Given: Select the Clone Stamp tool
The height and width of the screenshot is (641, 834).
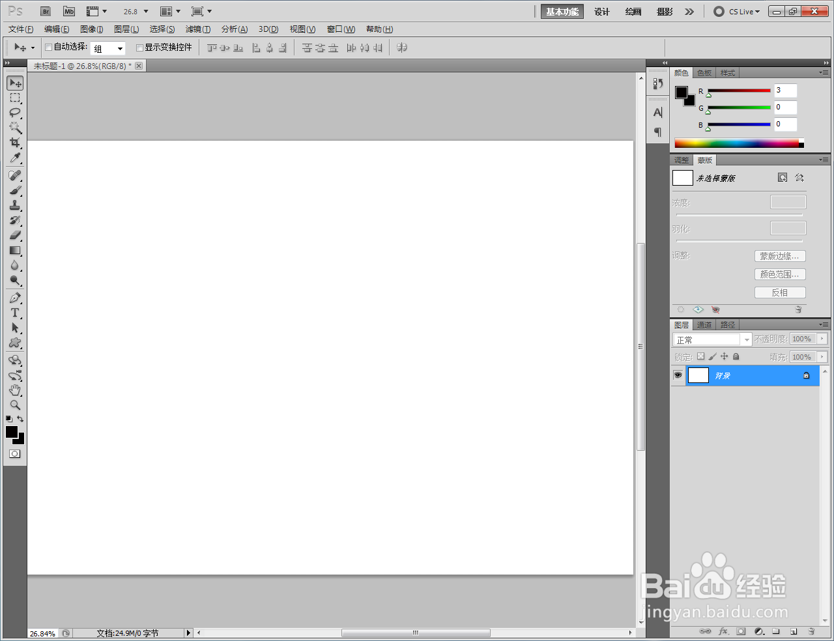Looking at the screenshot, I should [15, 205].
